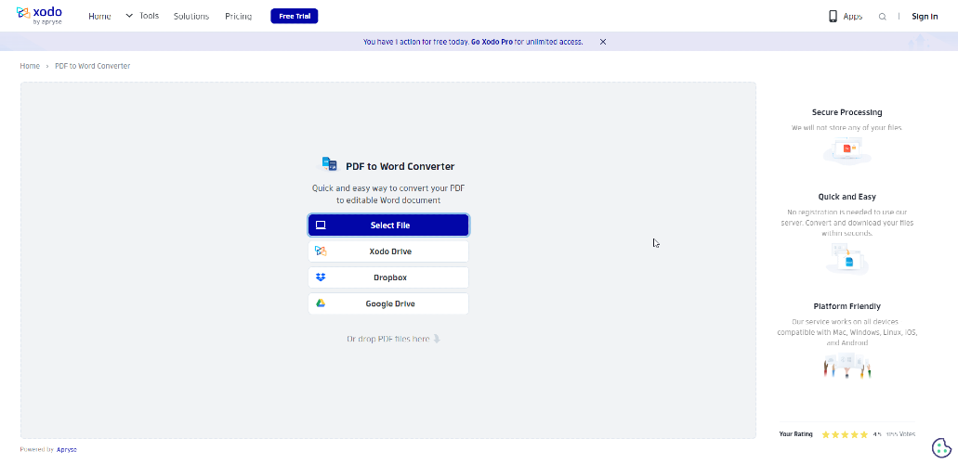Open the Apps link
958x464 pixels.
coord(853,17)
